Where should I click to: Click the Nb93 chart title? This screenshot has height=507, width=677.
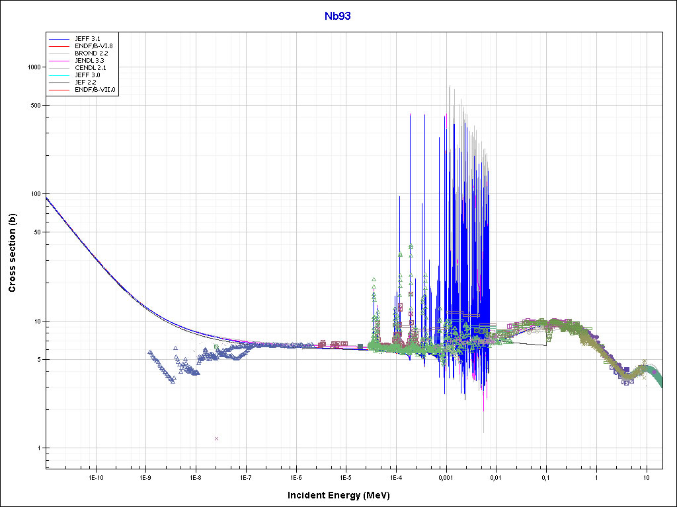[x=337, y=17]
